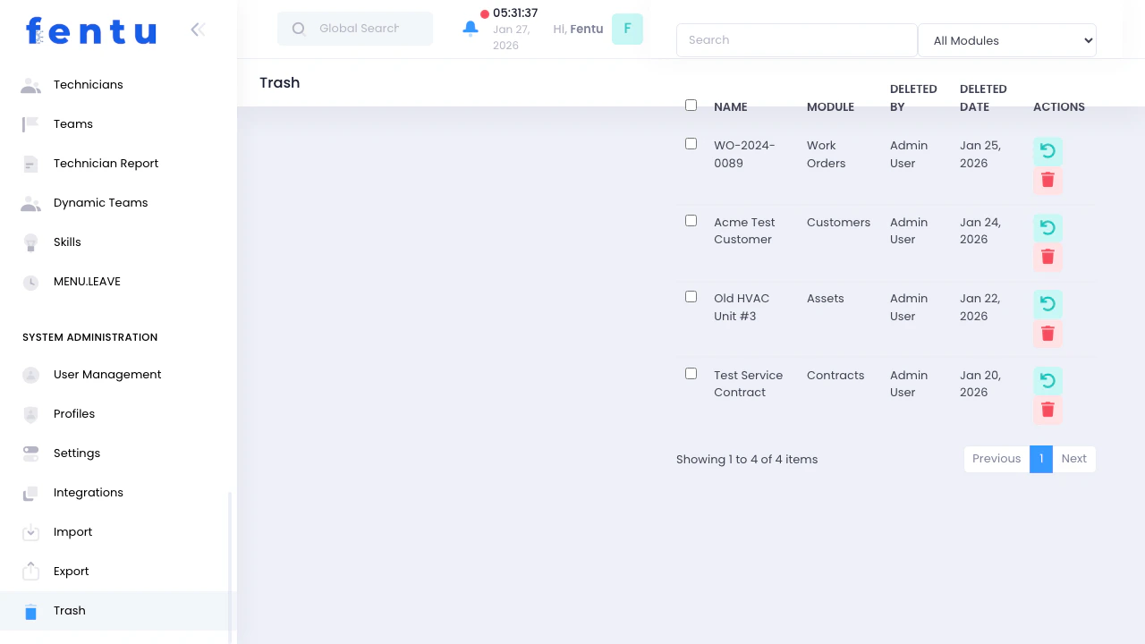Collapse the sidebar with the double-chevron icon

pos(198,30)
